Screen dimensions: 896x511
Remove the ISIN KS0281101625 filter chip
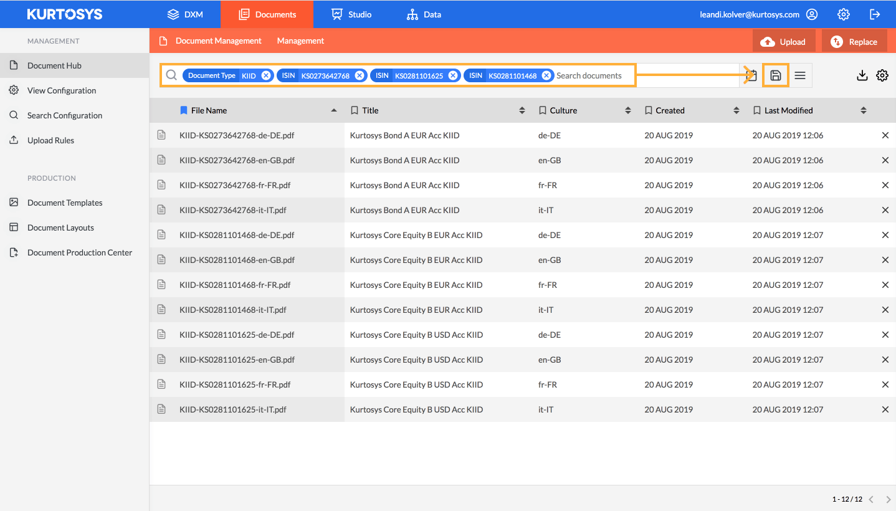point(453,75)
